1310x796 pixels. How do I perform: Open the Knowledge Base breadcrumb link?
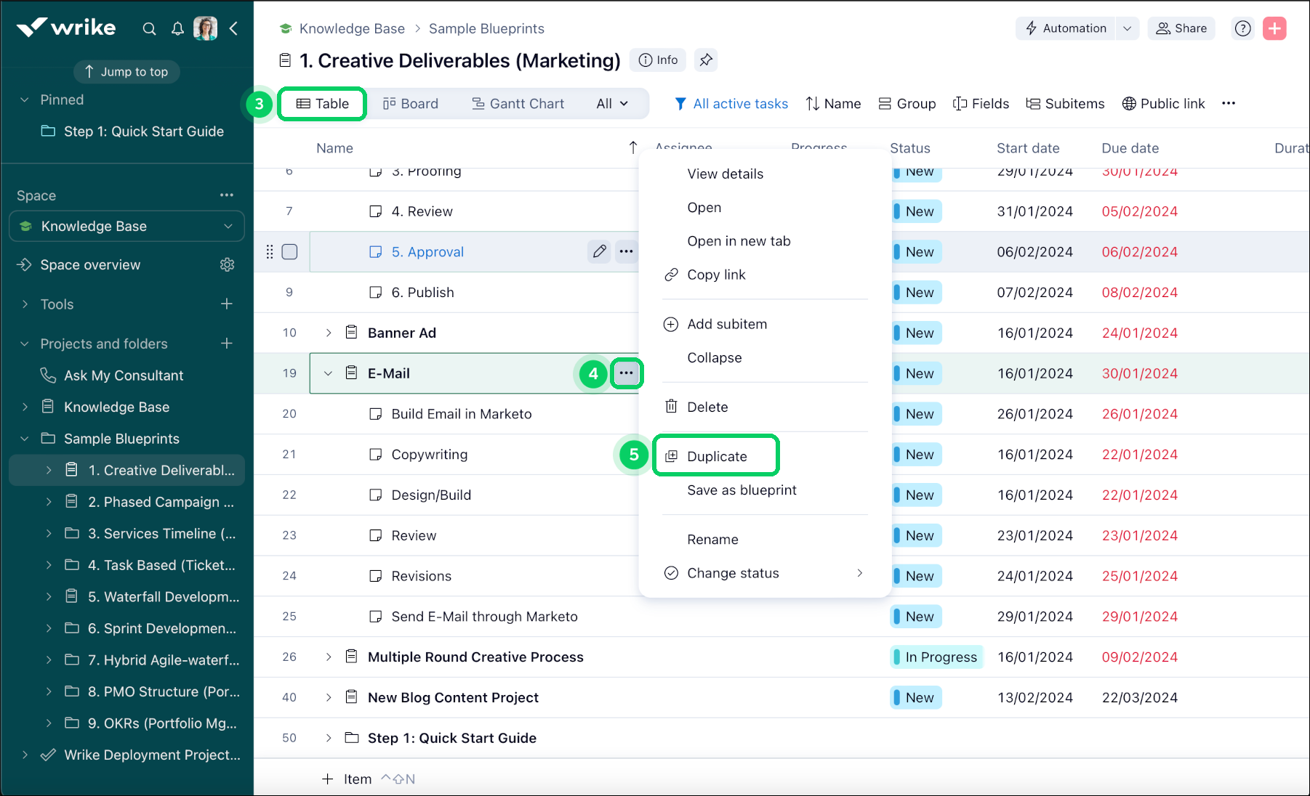pyautogui.click(x=352, y=28)
